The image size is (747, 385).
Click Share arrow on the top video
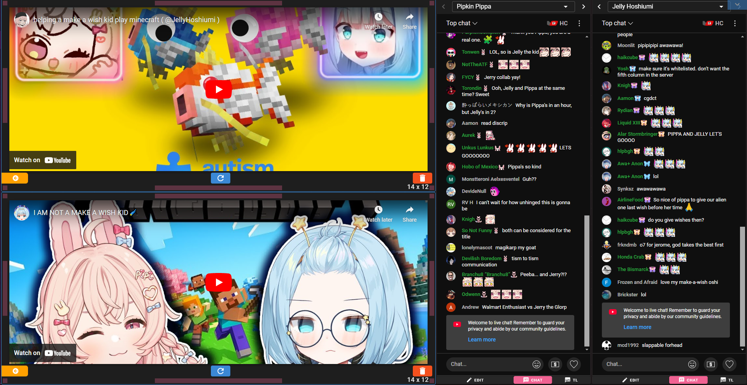(x=409, y=17)
